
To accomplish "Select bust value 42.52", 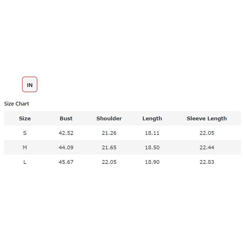I will 66,133.
